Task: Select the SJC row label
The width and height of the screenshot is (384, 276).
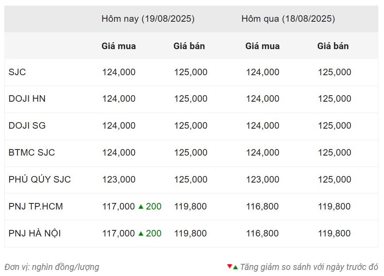Action: 17,72
